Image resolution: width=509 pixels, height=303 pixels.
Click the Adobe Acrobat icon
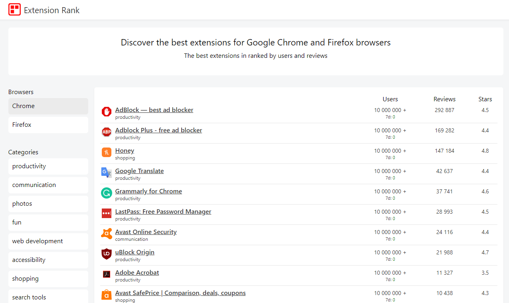coord(106,274)
